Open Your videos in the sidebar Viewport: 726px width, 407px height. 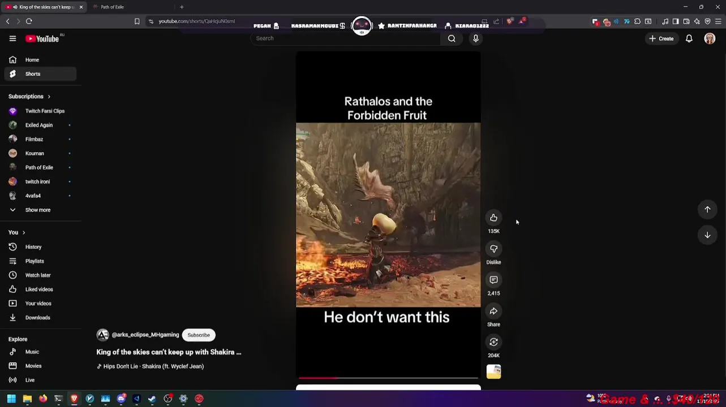pyautogui.click(x=40, y=304)
